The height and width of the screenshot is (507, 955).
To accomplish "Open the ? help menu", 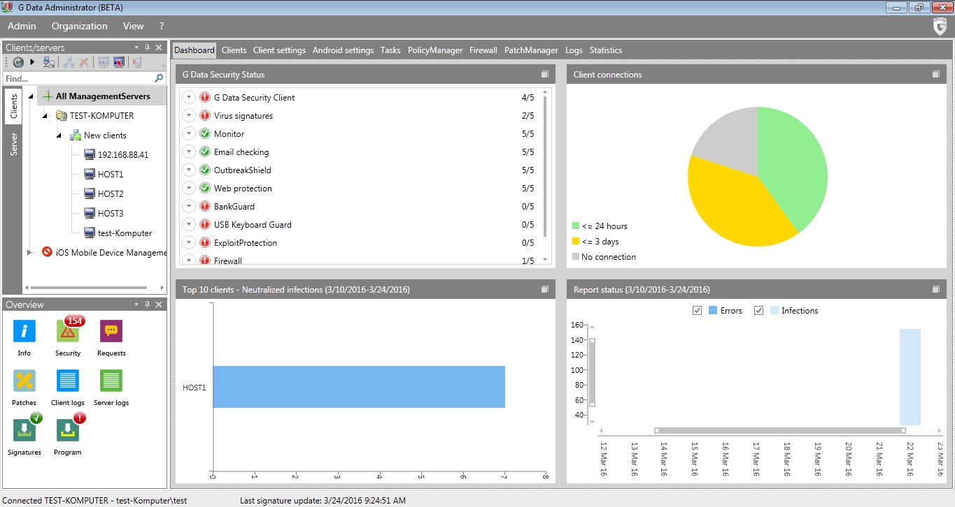I will (162, 26).
